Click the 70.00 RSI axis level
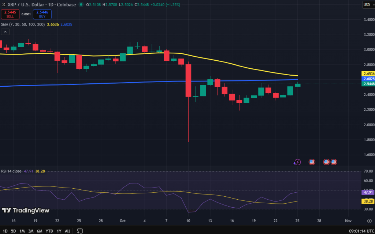The image size is (375, 234). pos(368,171)
